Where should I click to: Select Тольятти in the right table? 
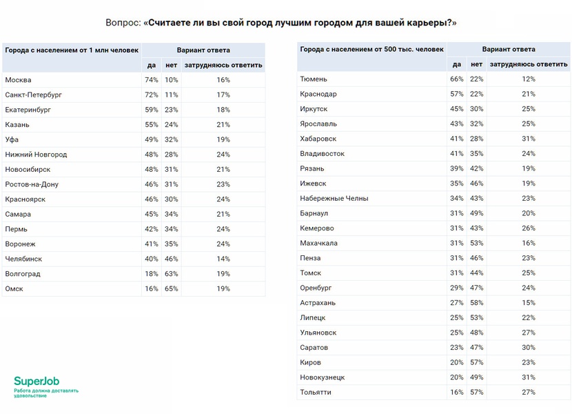tap(316, 392)
